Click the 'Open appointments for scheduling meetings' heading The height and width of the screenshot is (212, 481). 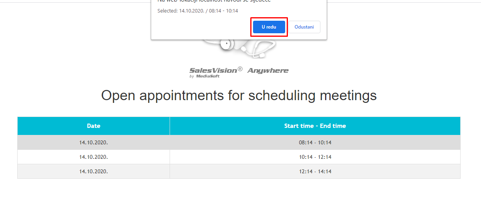239,95
